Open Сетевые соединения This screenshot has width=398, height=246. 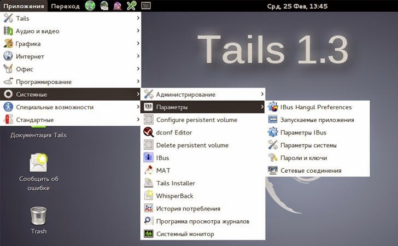pos(318,171)
